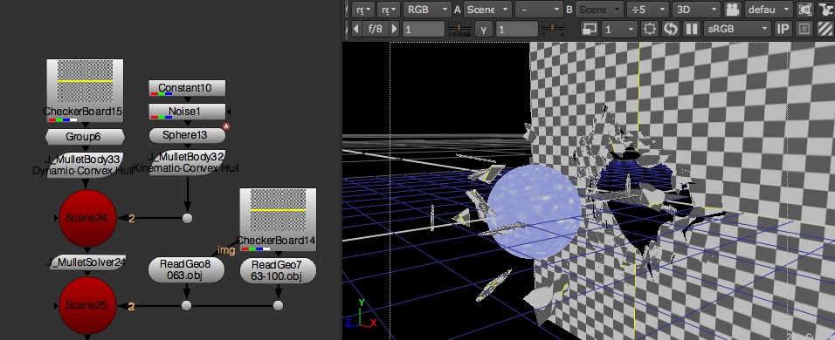Screen dimensions: 835x340
Task: Open the RGB channel display dropdown
Action: 427,10
